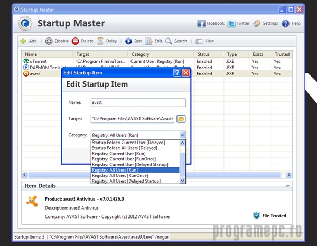
Task: Click dropdown list scroll up arrow
Action: coord(182,143)
